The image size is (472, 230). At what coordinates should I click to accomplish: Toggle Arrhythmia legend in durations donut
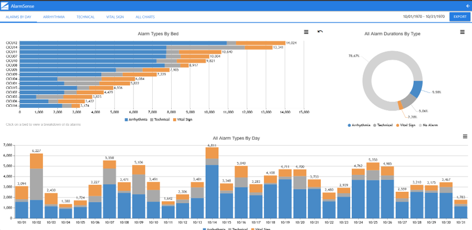(359, 125)
